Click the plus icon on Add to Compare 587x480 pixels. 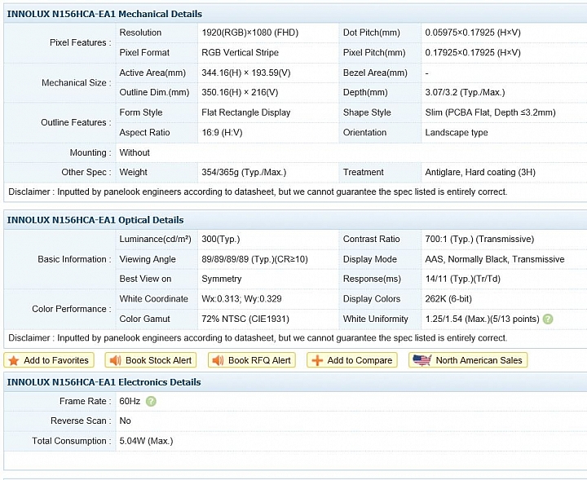[x=317, y=361]
